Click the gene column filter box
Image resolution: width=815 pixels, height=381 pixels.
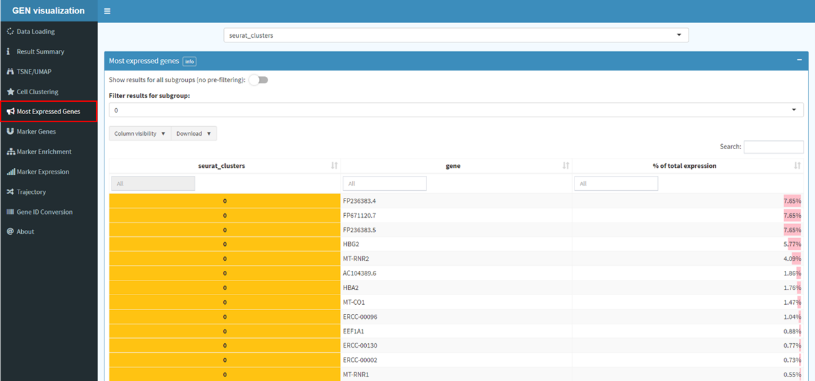click(x=384, y=184)
